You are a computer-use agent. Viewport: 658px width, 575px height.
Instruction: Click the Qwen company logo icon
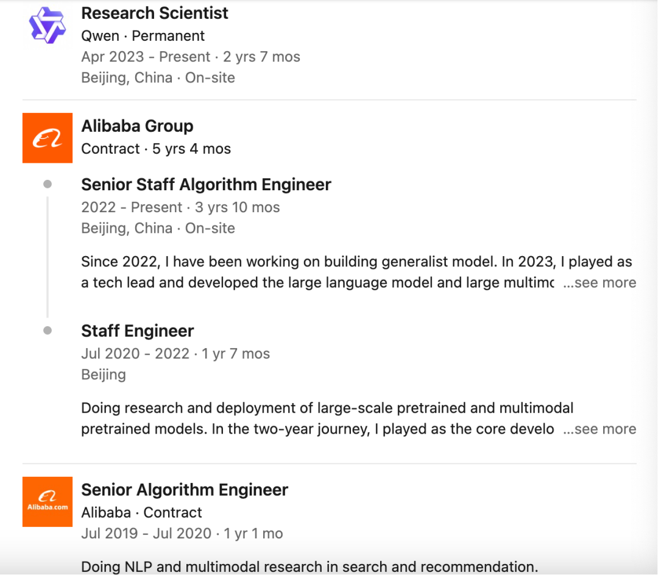coord(47,25)
